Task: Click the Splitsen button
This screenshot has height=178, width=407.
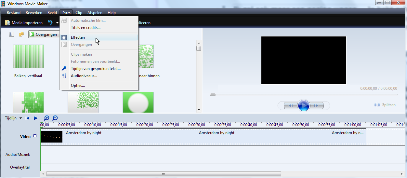Action: point(385,105)
